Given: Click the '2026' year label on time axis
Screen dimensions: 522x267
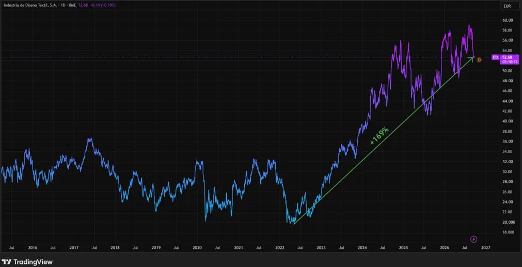Looking at the screenshot, I should coord(445,248).
